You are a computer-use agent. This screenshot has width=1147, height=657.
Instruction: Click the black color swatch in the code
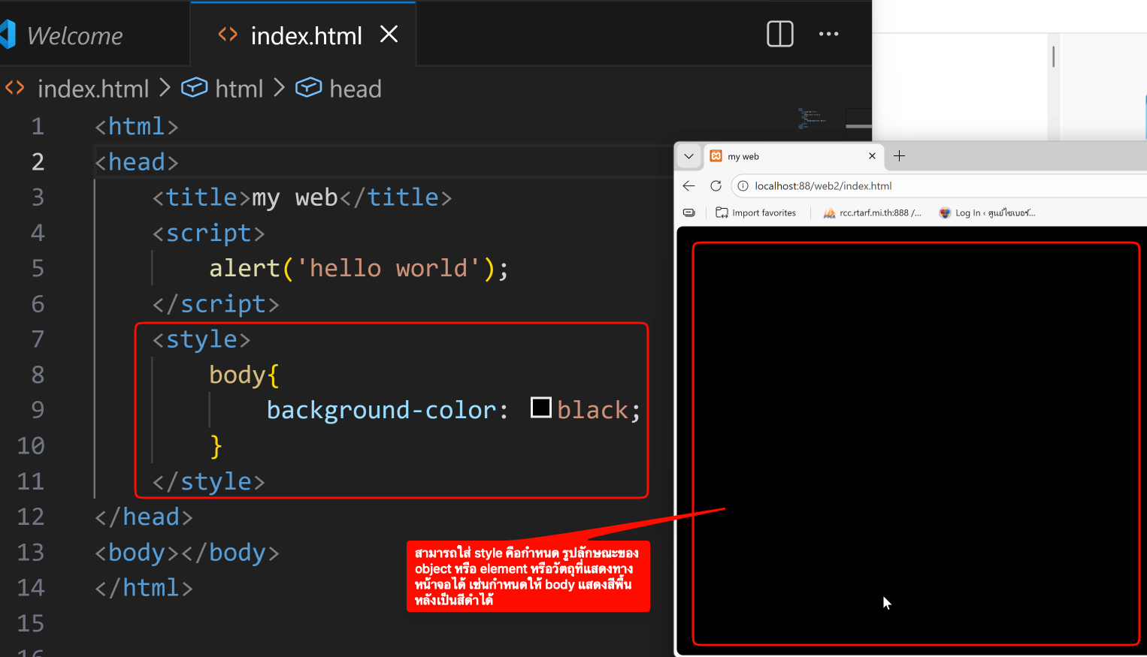[540, 408]
